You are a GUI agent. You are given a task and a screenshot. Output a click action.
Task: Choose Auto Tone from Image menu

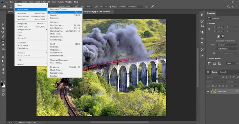pos(31,14)
